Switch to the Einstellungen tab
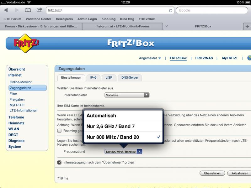Viewport: 251px width, 188px height. coord(71,78)
